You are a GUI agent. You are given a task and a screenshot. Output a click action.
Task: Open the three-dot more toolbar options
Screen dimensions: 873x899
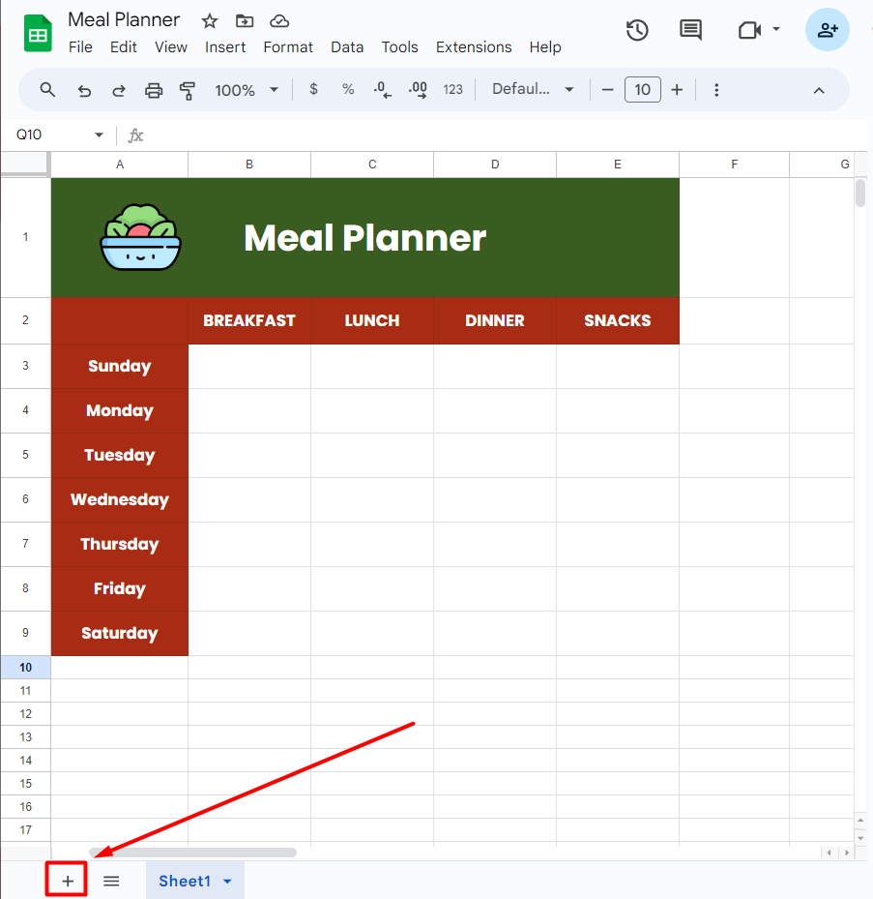coord(716,90)
